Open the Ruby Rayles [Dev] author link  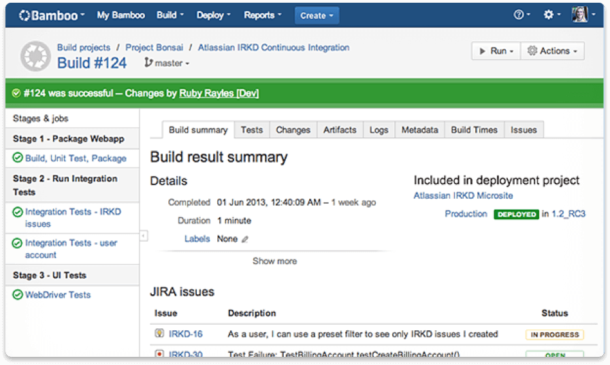[x=219, y=93]
